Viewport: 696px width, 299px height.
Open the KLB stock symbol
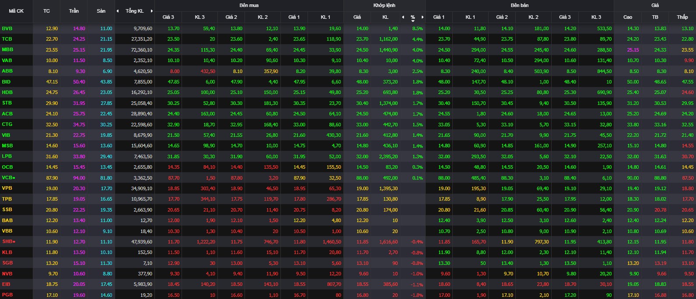tap(7, 252)
